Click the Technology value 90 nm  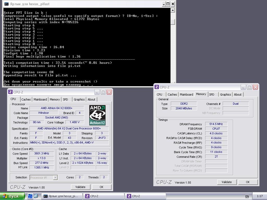click(37, 122)
